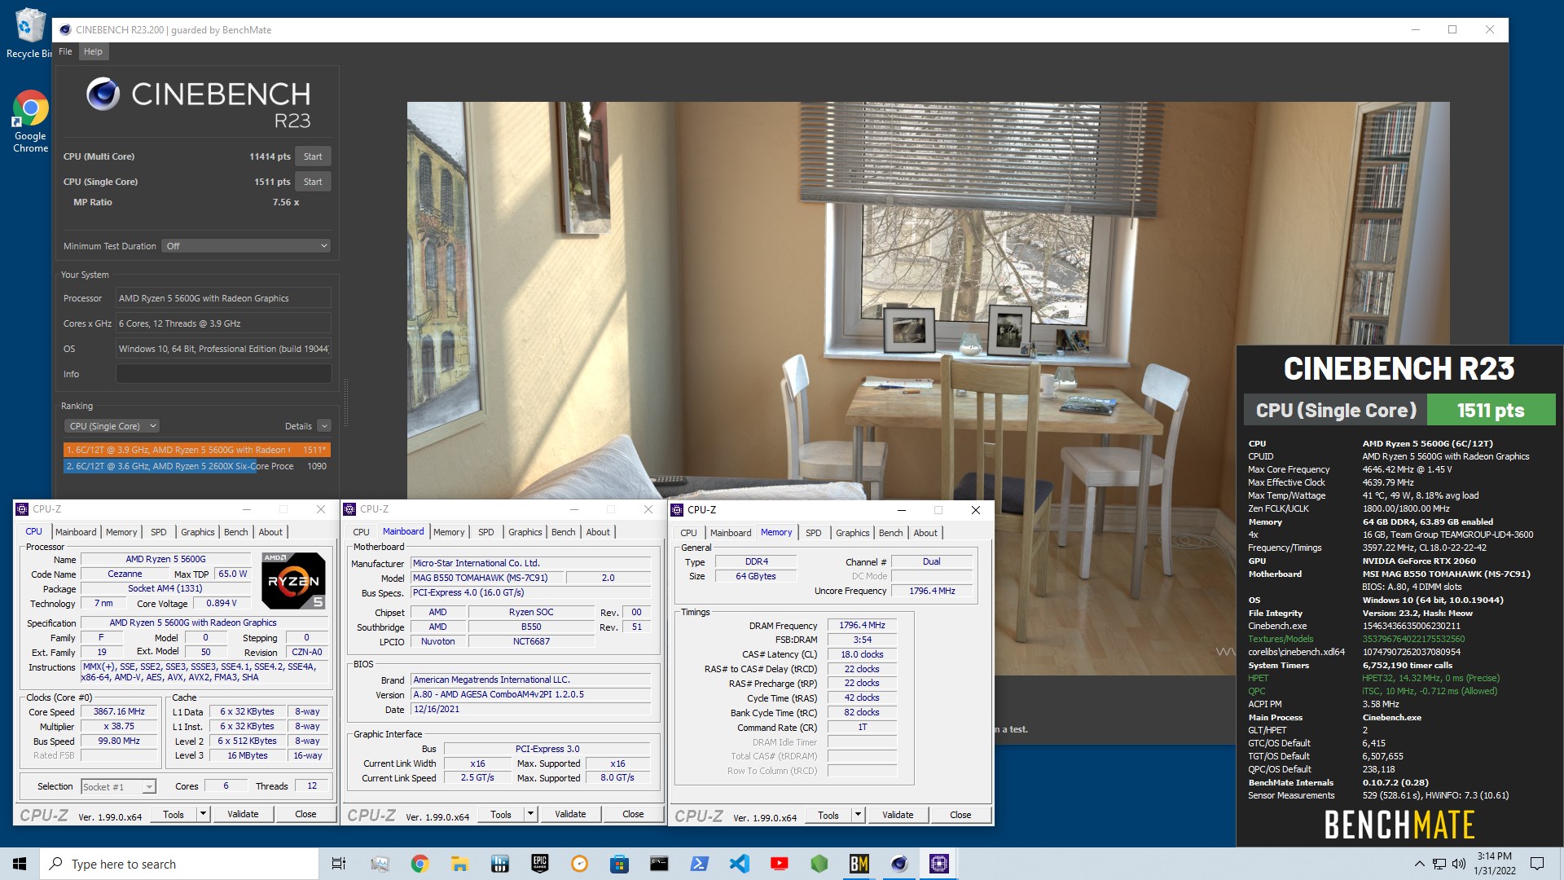This screenshot has height=880, width=1564.
Task: Click the Cinebench logo icon in title bar
Action: (x=65, y=29)
